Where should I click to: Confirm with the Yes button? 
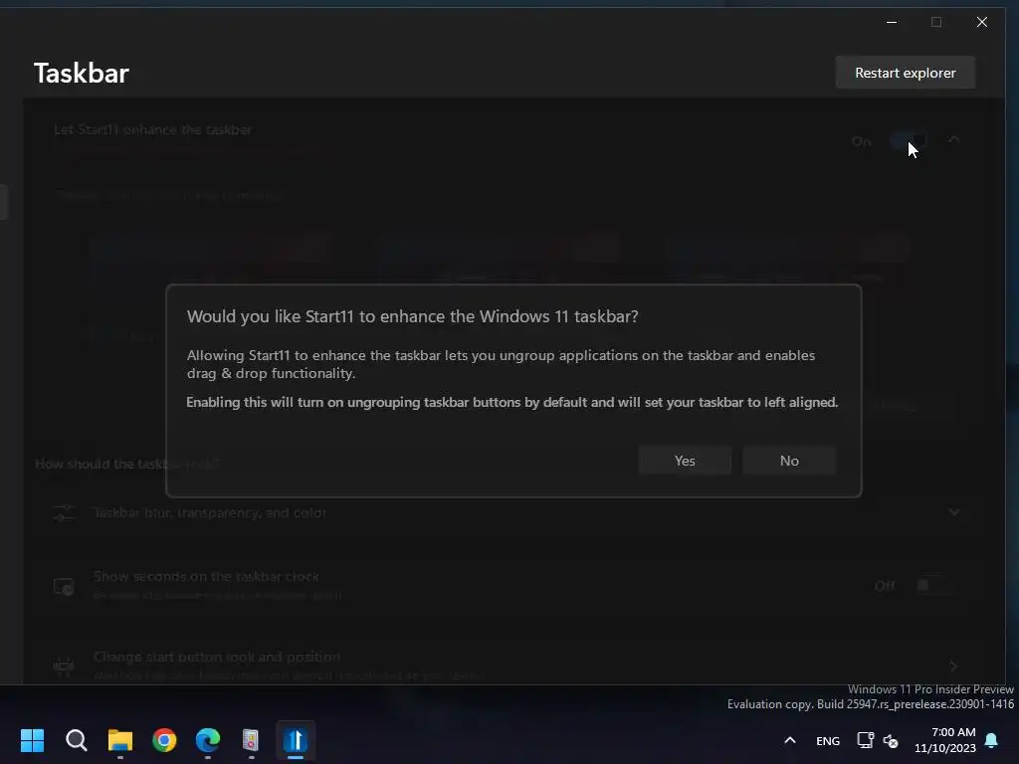click(685, 461)
